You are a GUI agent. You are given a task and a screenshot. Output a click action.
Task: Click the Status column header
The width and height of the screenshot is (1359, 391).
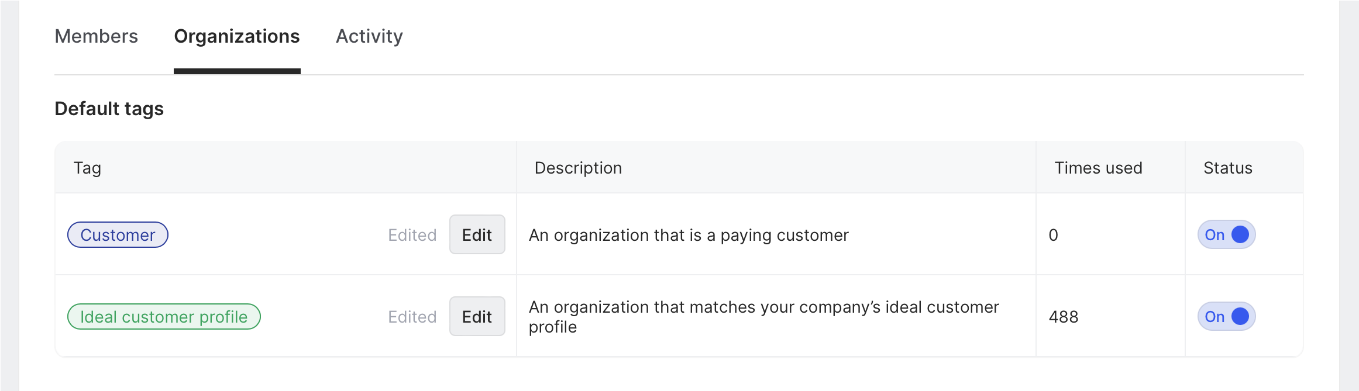point(1228,168)
